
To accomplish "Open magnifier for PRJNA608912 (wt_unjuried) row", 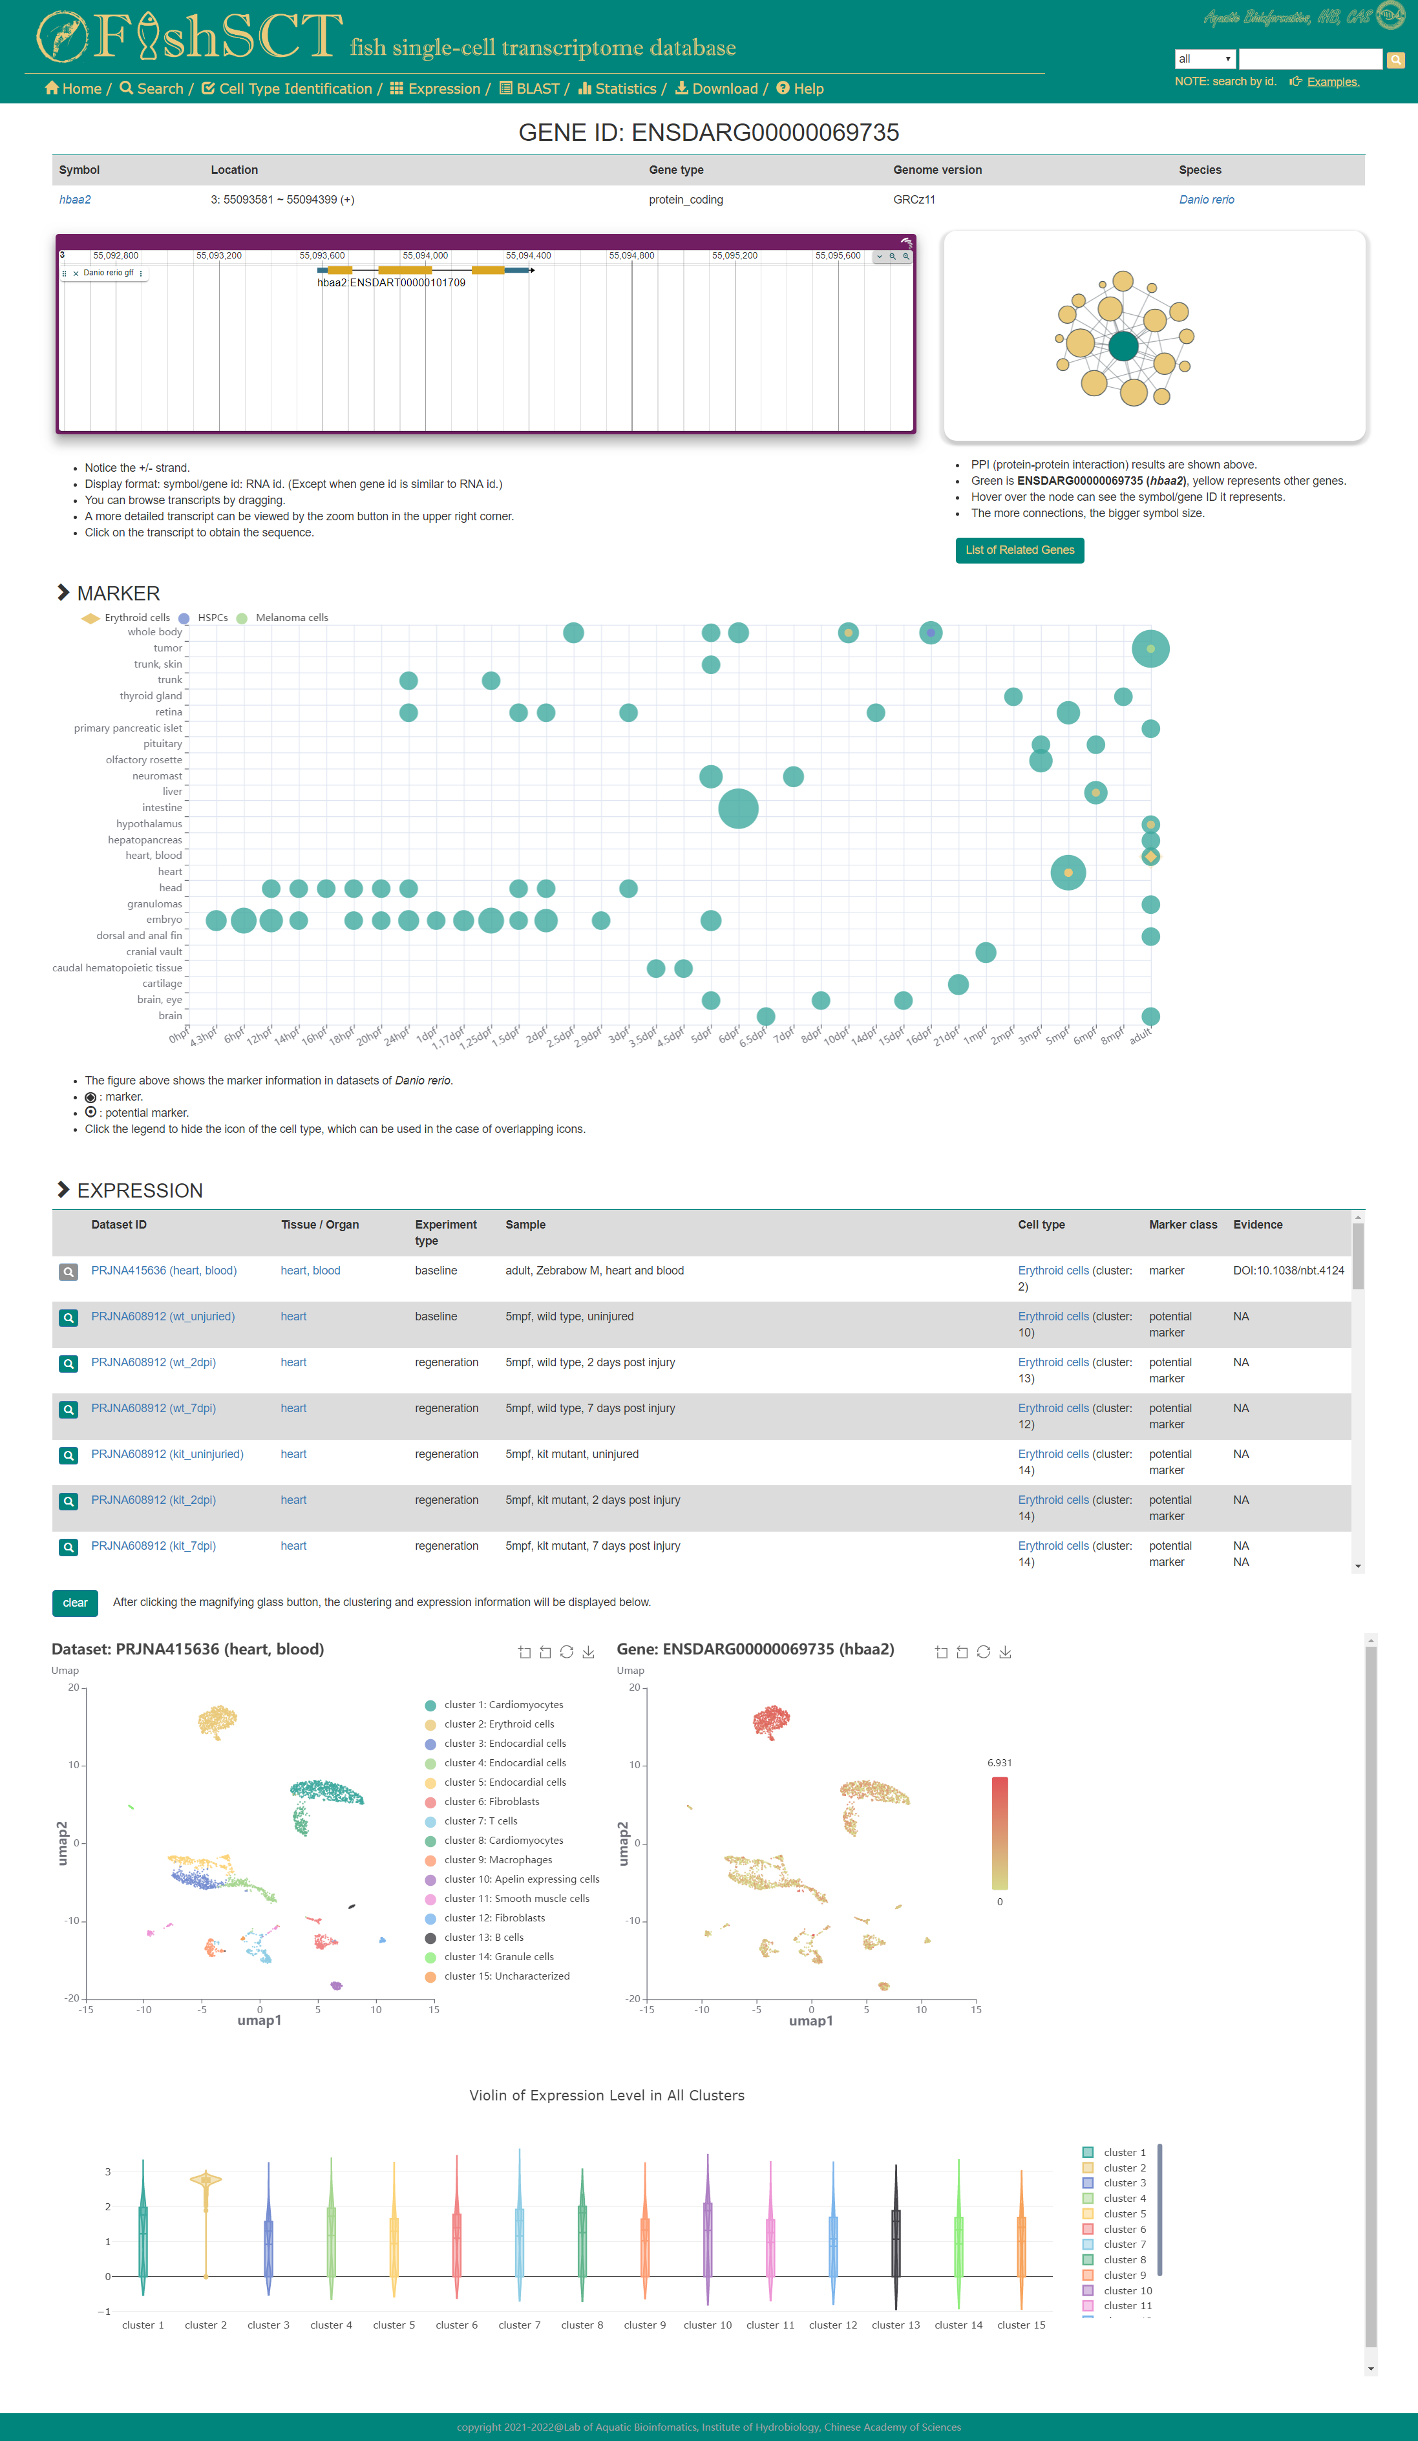I will pos(68,1317).
